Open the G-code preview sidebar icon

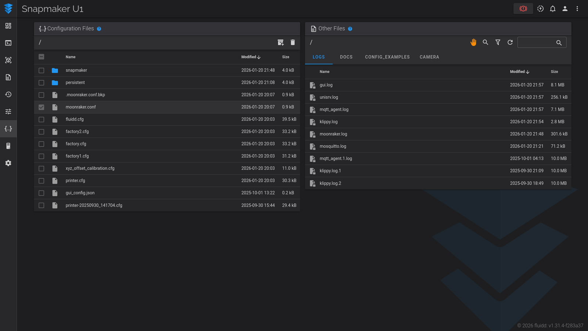pos(8,60)
